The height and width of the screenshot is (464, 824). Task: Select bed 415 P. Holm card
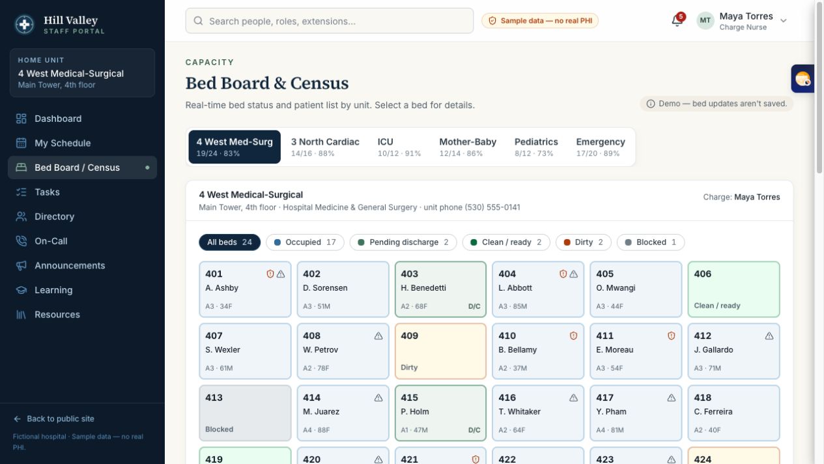440,413
